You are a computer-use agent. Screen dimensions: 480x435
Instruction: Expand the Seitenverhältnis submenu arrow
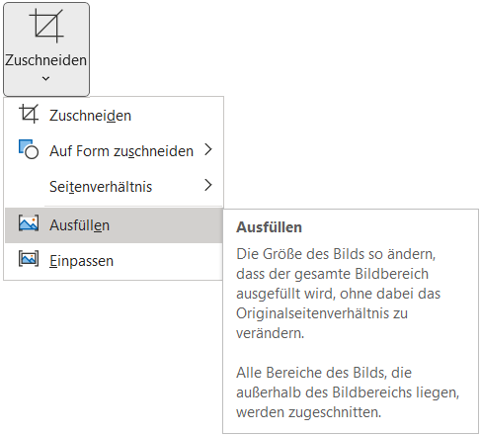click(x=208, y=185)
